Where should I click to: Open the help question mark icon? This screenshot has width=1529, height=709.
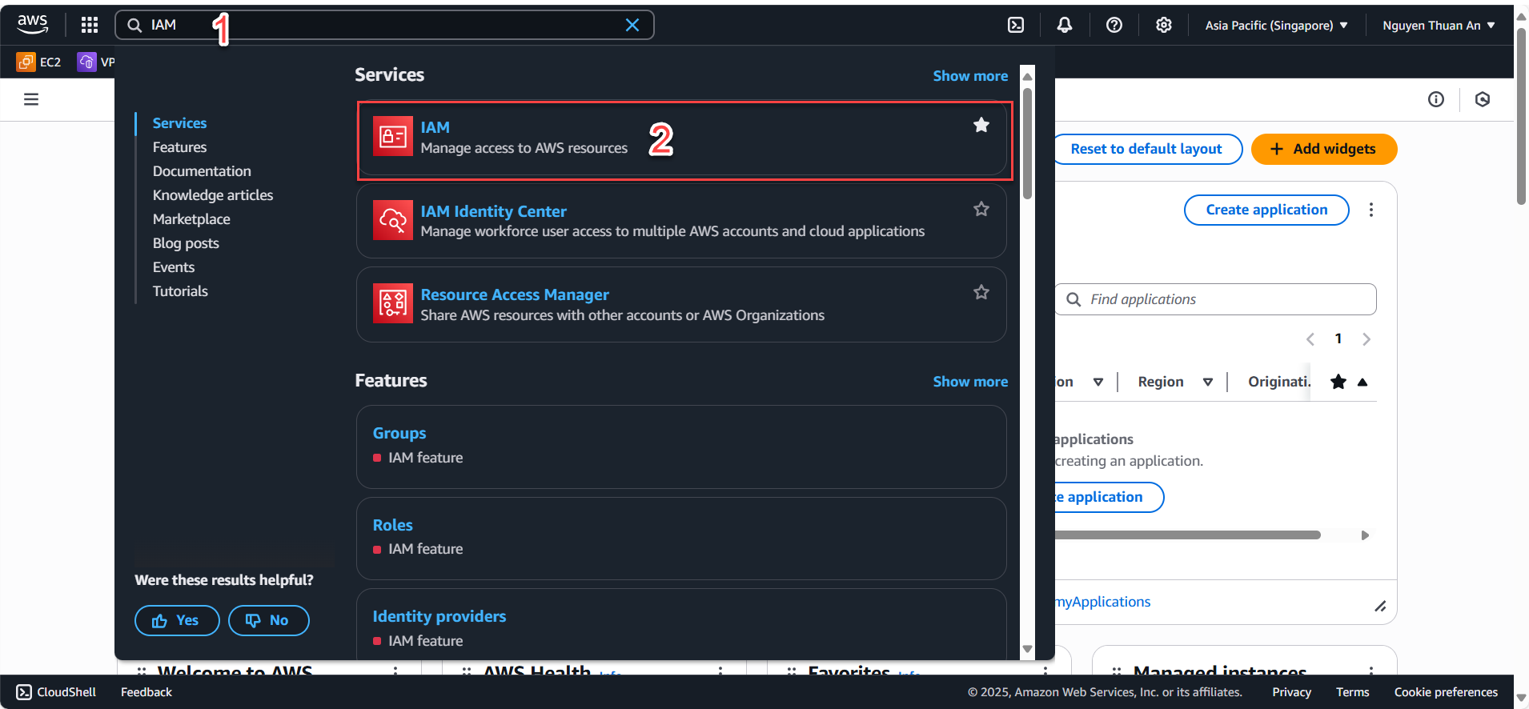coord(1114,25)
